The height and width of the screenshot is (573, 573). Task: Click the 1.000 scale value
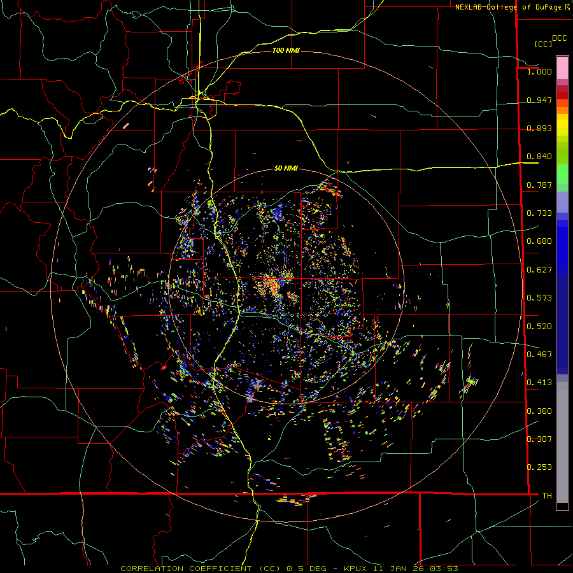tap(539, 71)
